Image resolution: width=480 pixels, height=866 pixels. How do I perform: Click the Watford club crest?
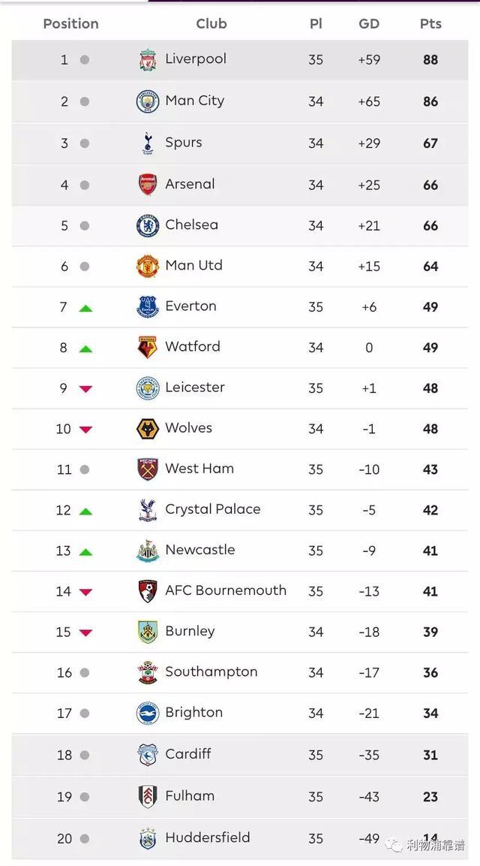(147, 348)
